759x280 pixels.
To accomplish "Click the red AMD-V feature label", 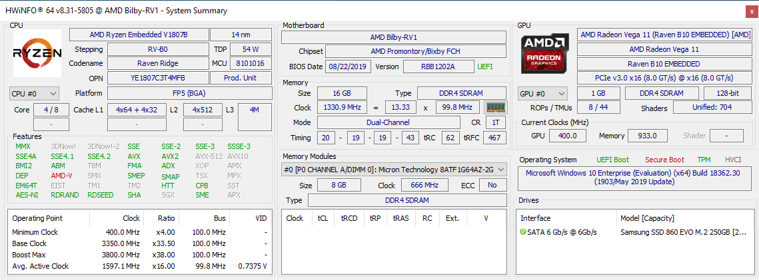I will tap(61, 176).
